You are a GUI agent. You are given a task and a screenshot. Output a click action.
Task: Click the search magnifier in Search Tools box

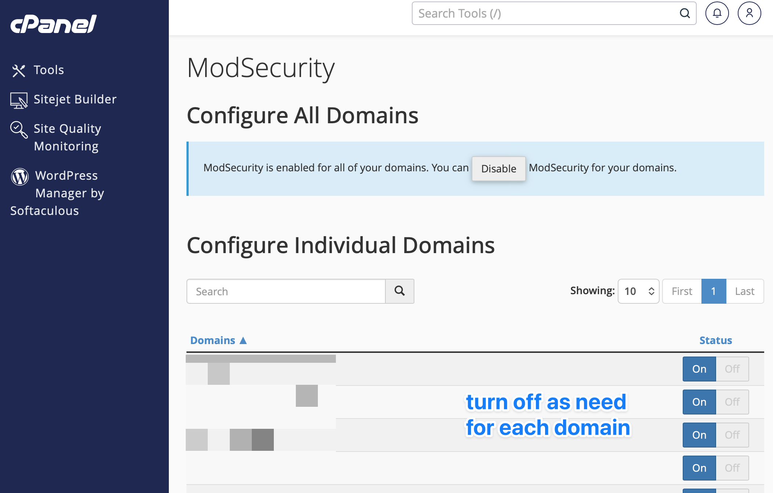[685, 14]
